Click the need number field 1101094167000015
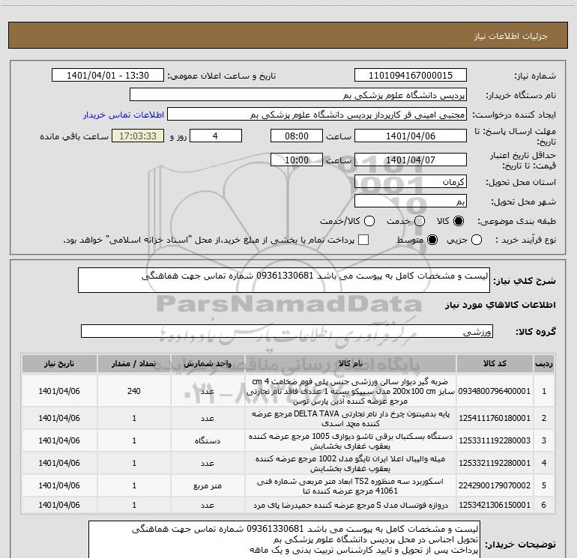Image resolution: width=577 pixels, height=558 pixels. (x=411, y=76)
